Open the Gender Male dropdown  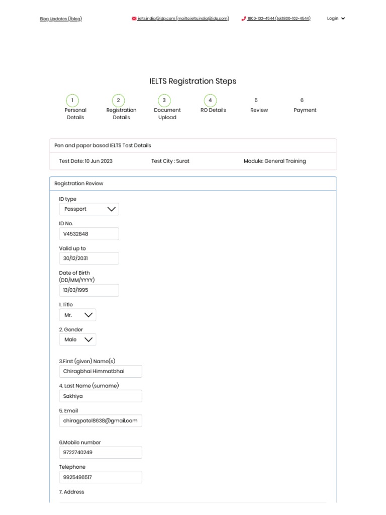click(x=77, y=339)
